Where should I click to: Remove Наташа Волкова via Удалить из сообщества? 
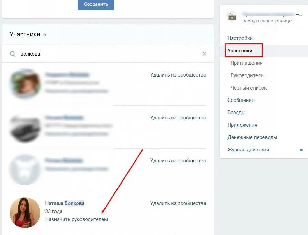point(178,203)
